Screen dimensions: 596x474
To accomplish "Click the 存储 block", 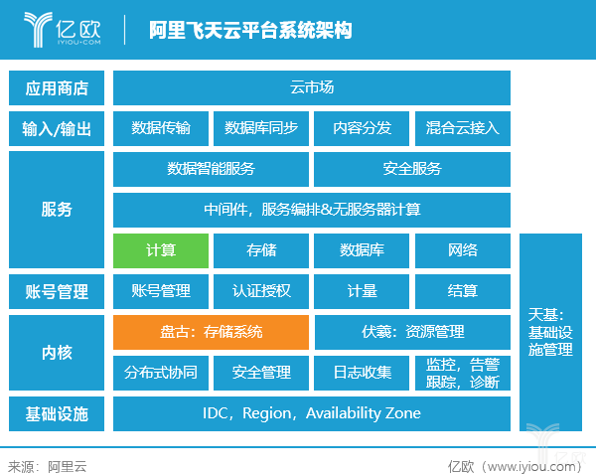I will point(261,250).
